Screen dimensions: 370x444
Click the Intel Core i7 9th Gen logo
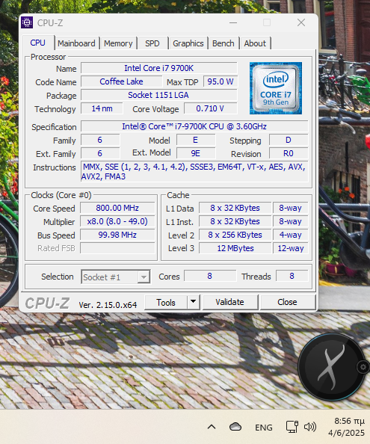(x=276, y=88)
